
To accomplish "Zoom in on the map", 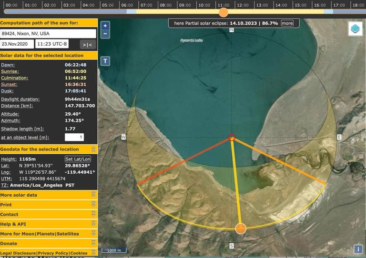I will pos(105,26).
